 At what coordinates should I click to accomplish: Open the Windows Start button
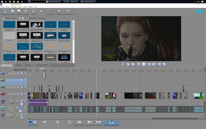point(2,1)
